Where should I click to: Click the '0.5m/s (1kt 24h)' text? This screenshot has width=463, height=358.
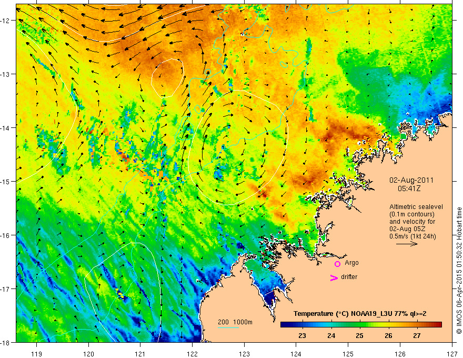(x=412, y=236)
